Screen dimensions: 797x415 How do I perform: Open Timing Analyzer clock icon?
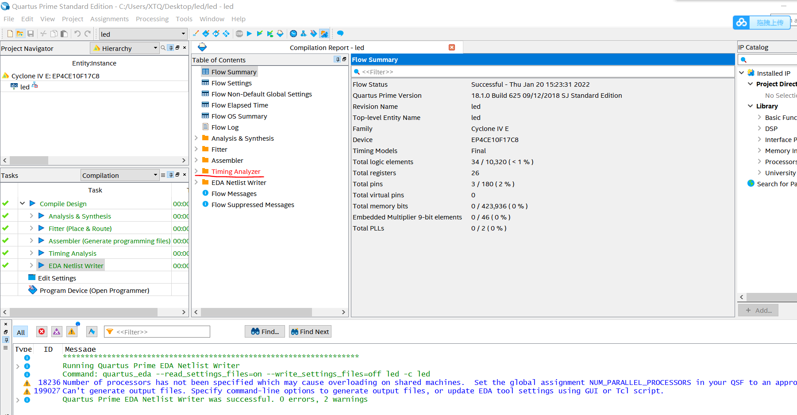(293, 34)
